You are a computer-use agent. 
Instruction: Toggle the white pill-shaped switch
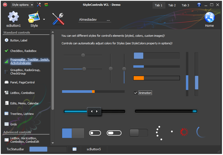[114, 133]
